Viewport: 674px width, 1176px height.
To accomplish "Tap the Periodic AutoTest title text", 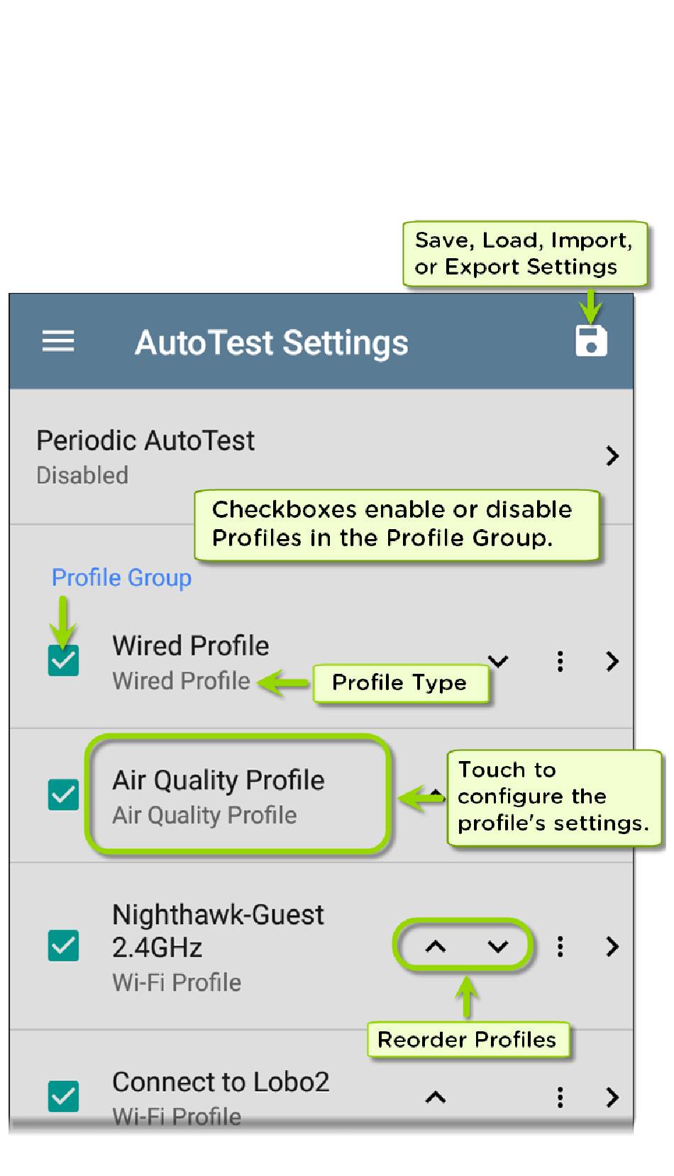I will tap(145, 441).
